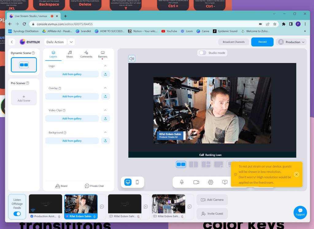Expand more bookmarks chevron
The image size is (314, 229).
pos(305,31)
